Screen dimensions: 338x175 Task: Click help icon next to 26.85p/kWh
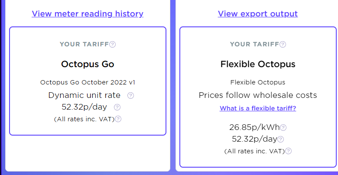coord(283,128)
